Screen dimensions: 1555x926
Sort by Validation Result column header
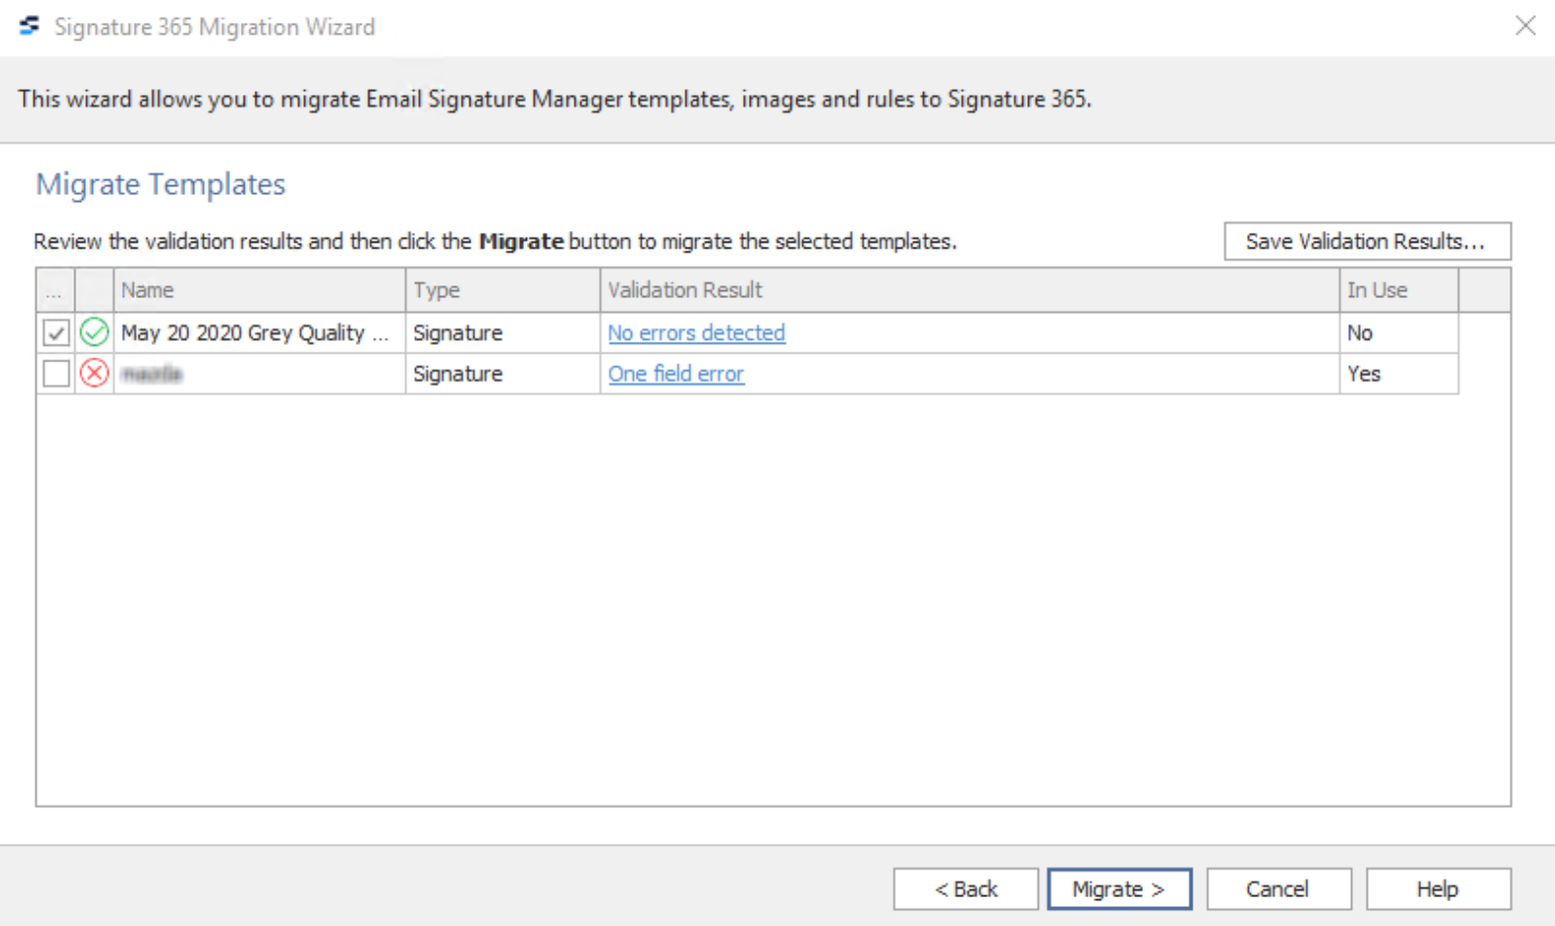(970, 290)
